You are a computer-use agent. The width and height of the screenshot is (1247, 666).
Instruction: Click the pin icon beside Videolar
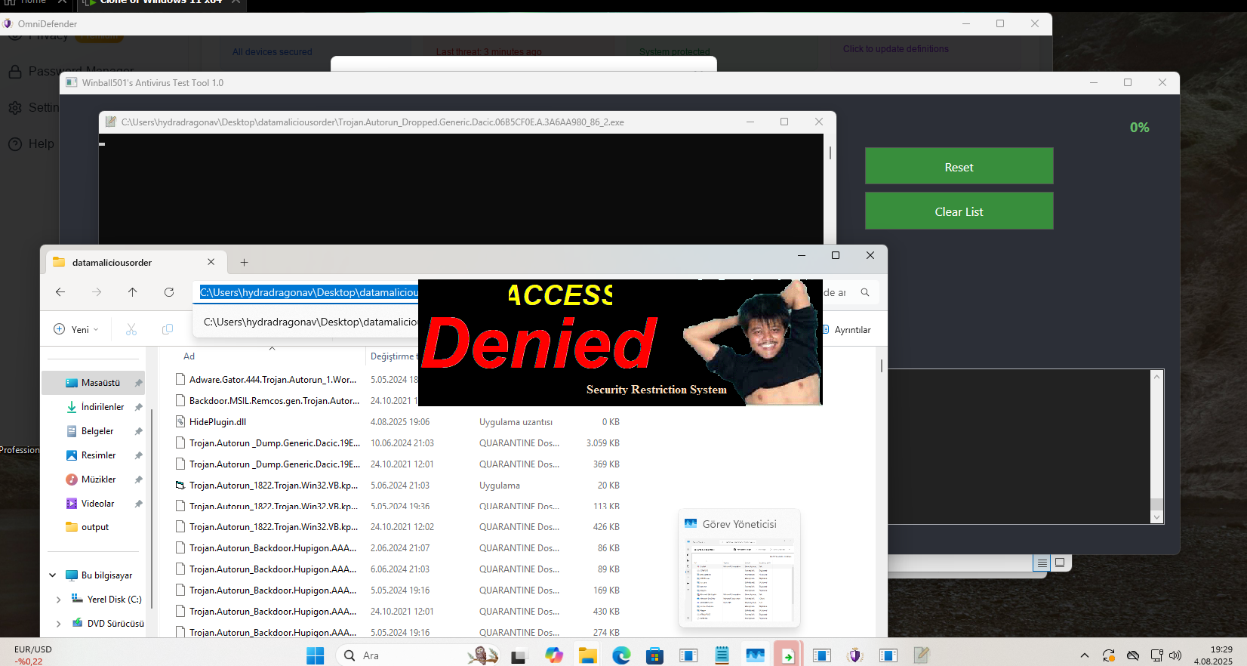[138, 504]
